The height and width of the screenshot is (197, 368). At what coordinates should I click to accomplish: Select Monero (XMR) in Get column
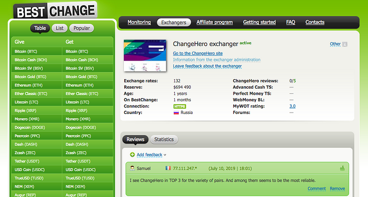tap(88, 119)
